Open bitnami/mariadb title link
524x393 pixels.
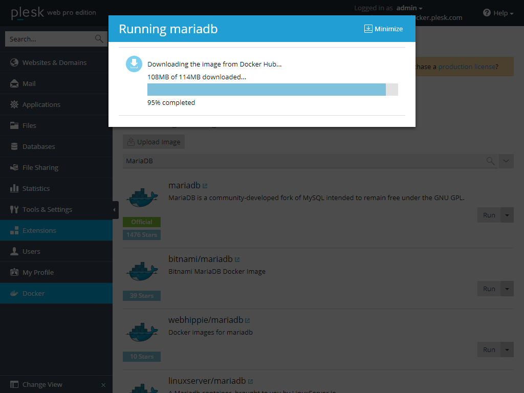[x=200, y=259]
